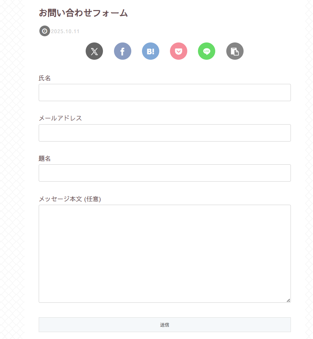Send page via the LINE icon
This screenshot has width=313, height=339.
[x=207, y=51]
